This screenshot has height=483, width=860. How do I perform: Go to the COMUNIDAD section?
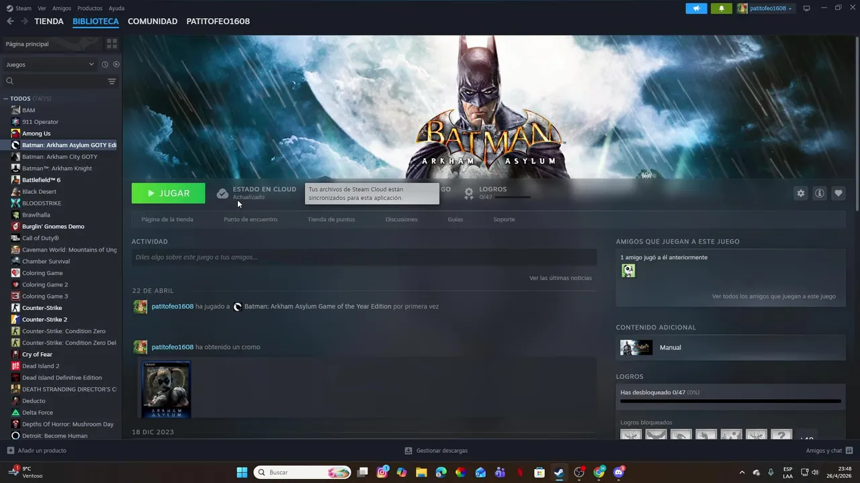[x=153, y=21]
